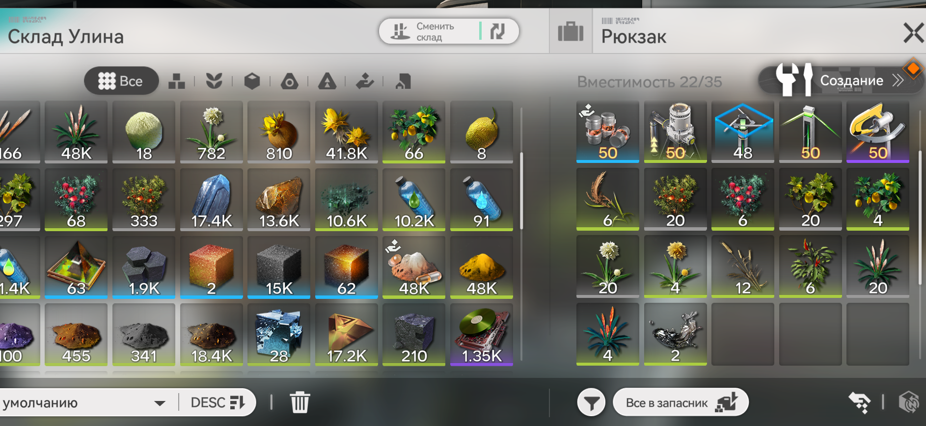This screenshot has height=426, width=926.
Task: Switch warehouse with Сменить склад button
Action: (449, 31)
